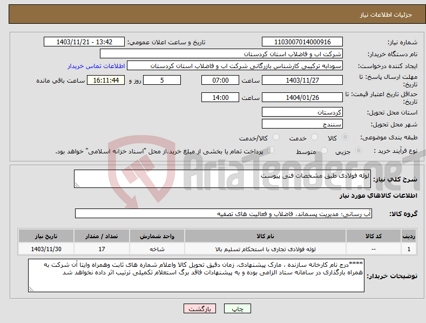426x323 pixels.
Task: Click the شماره نیاز field 1103007014000916
Action: pos(302,42)
